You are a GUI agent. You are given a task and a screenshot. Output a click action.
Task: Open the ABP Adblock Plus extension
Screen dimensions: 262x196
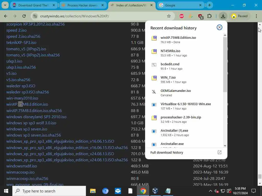(182, 16)
